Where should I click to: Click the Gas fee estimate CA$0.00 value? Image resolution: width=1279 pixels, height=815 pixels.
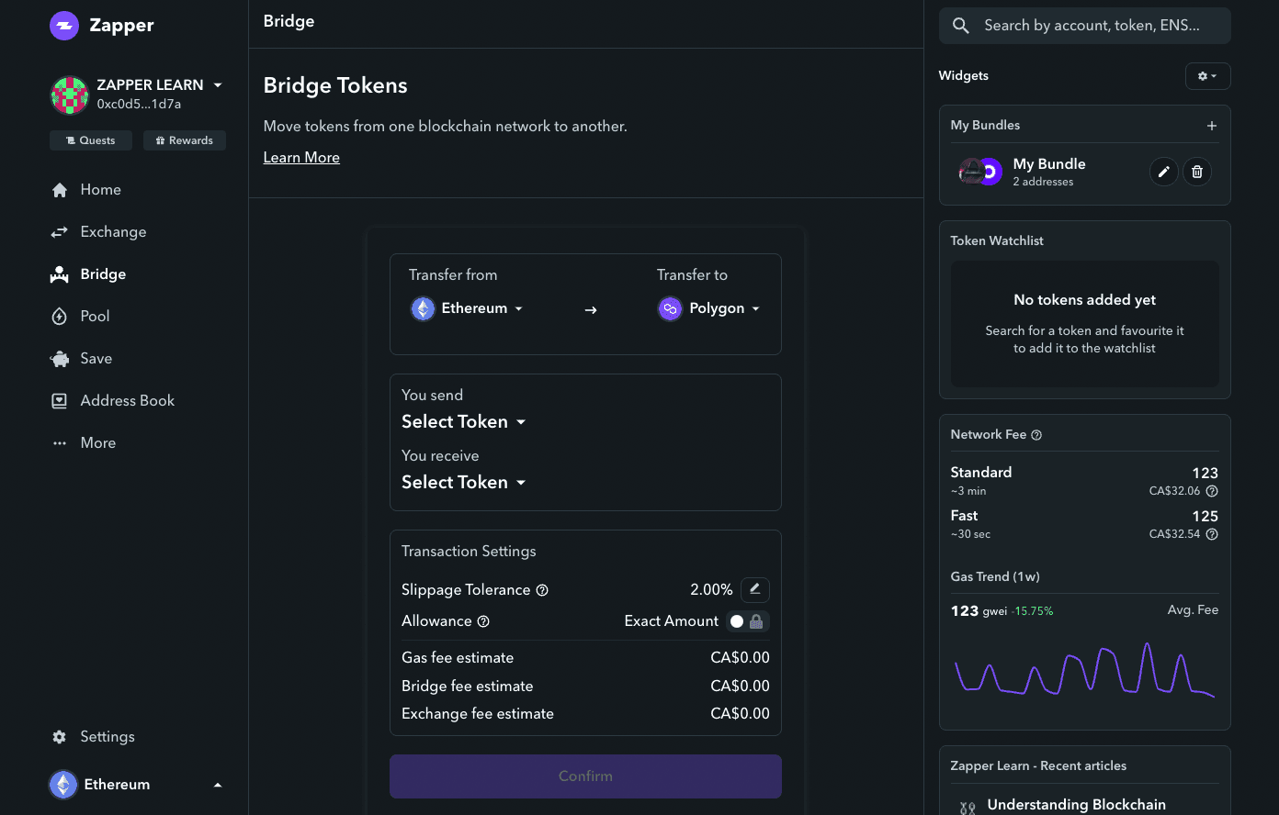(740, 658)
